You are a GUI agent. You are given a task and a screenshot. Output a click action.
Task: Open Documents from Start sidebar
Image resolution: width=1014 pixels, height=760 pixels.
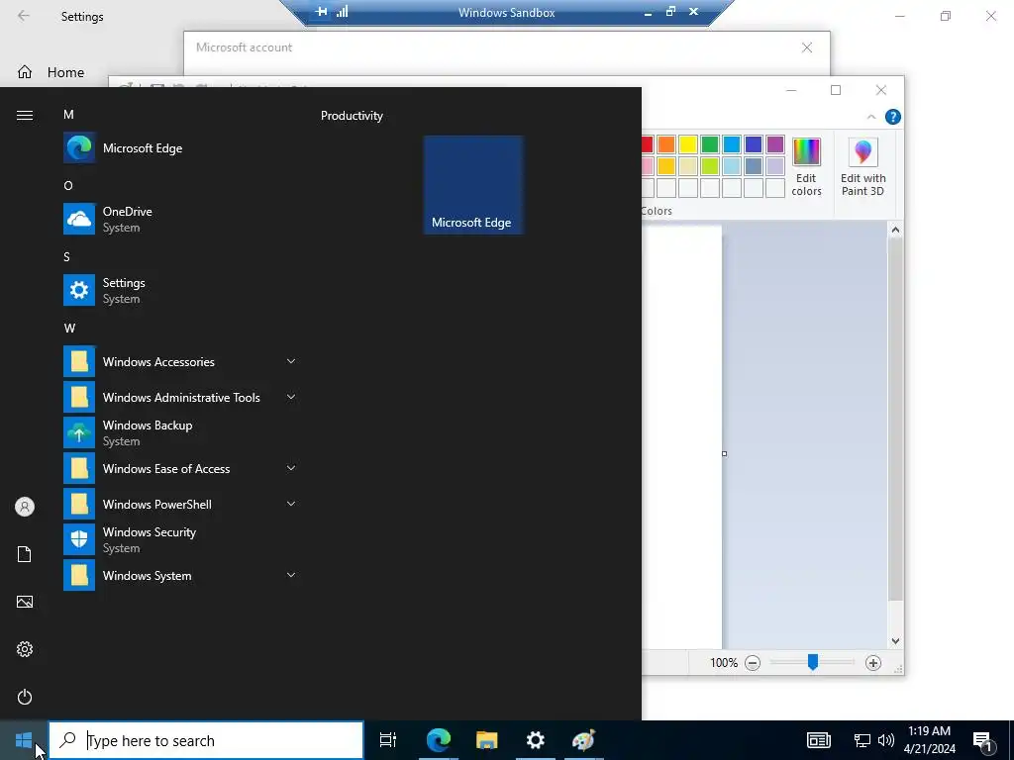(25, 554)
